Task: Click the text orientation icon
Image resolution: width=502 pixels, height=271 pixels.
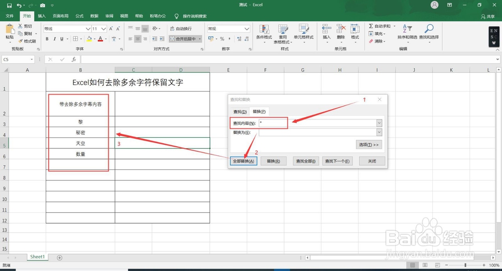Action: point(155,29)
